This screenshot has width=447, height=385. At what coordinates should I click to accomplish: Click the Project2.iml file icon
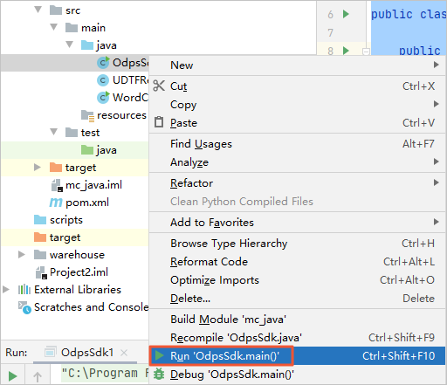pos(41,272)
